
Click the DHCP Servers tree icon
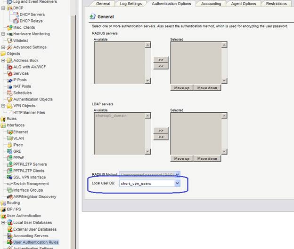(x=16, y=15)
